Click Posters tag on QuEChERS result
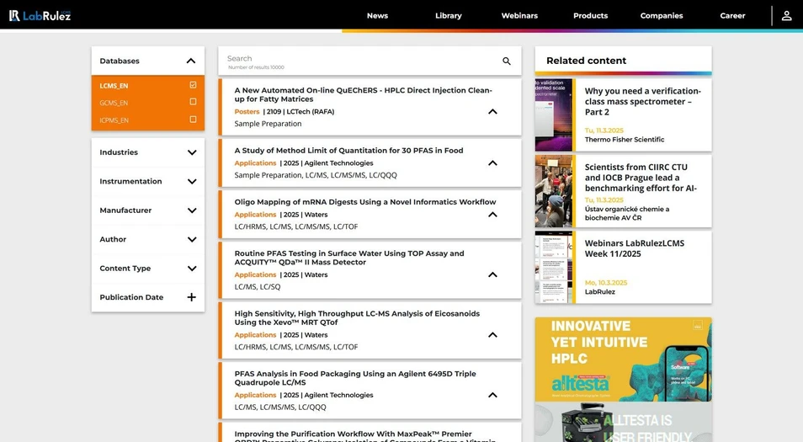This screenshot has width=803, height=442. [x=247, y=112]
